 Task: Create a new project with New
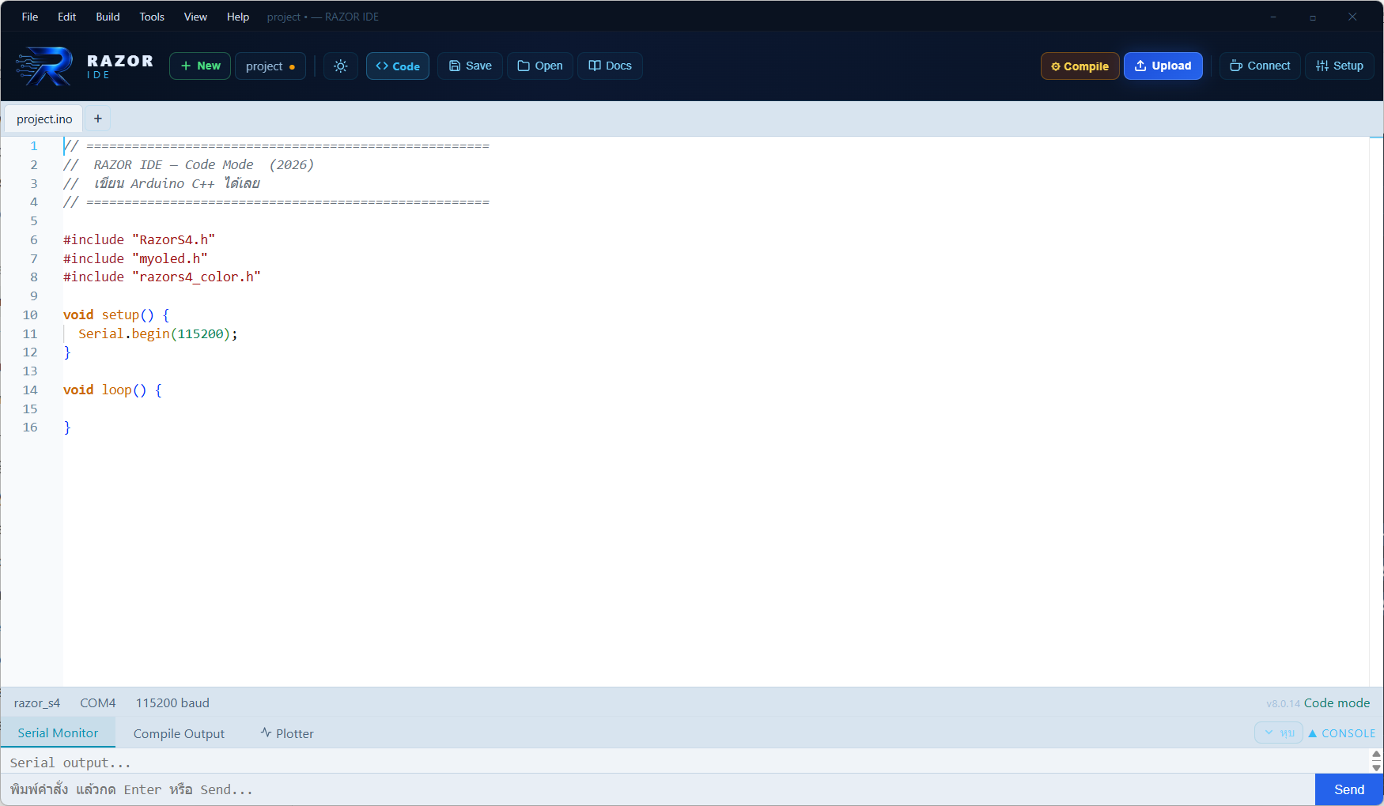tap(200, 66)
